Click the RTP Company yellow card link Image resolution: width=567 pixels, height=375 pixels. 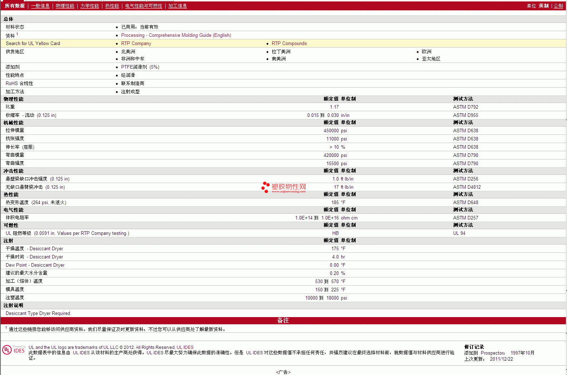(x=136, y=43)
